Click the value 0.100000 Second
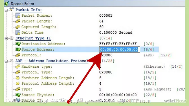This screenshot has width=189, height=106. (x=116, y=32)
